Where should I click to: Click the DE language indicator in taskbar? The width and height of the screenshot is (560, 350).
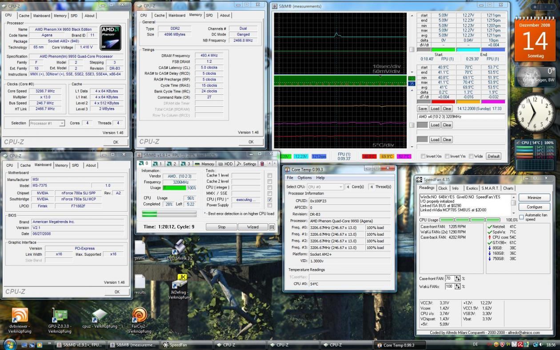coord(475,344)
